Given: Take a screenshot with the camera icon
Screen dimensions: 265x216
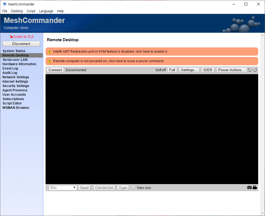Looking at the screenshot, I should point(249,187).
